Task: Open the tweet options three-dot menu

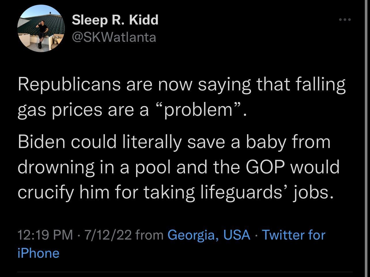Action: tap(345, 19)
